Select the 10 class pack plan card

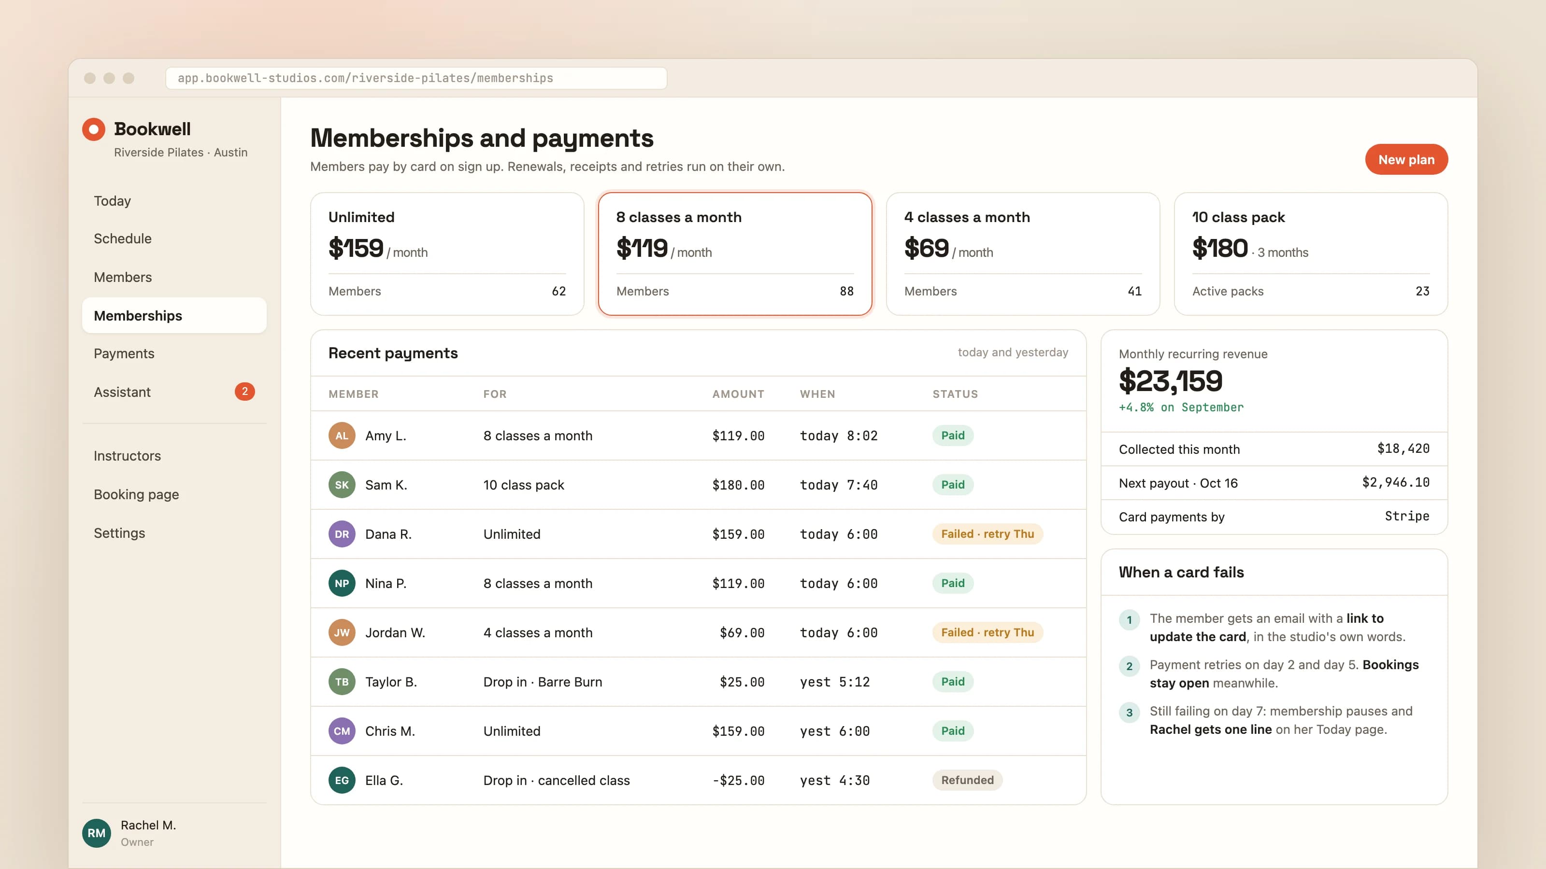(1311, 253)
